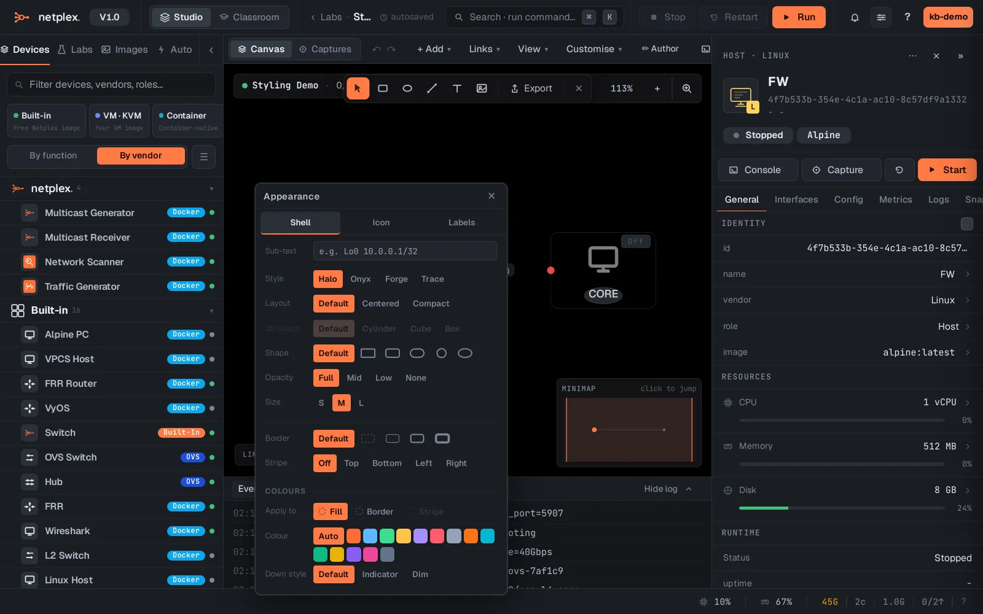Select the ellipse drawing tool
The image size is (983, 614).
(407, 88)
